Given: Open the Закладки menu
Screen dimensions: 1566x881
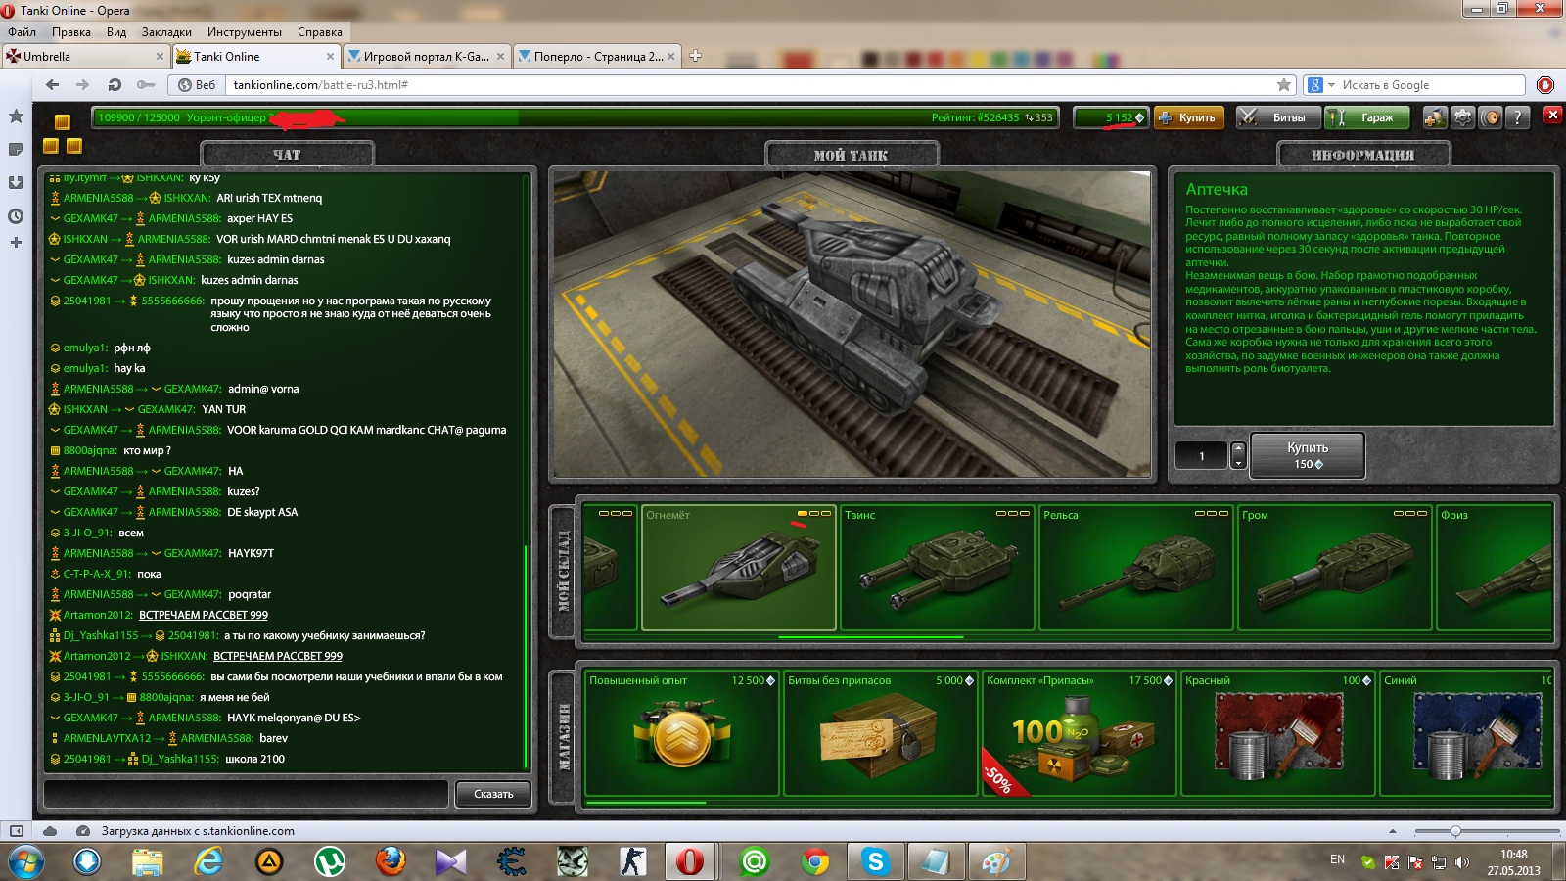Looking at the screenshot, I should click(x=166, y=32).
